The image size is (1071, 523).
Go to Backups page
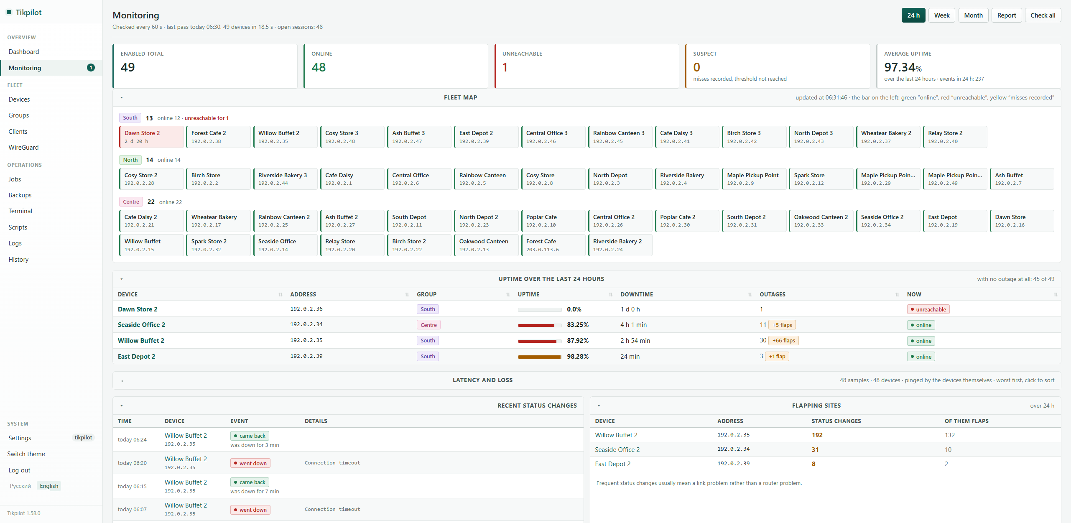click(x=20, y=195)
